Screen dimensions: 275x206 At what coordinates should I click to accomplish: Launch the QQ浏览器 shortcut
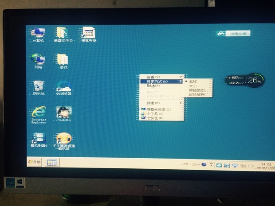point(63,88)
